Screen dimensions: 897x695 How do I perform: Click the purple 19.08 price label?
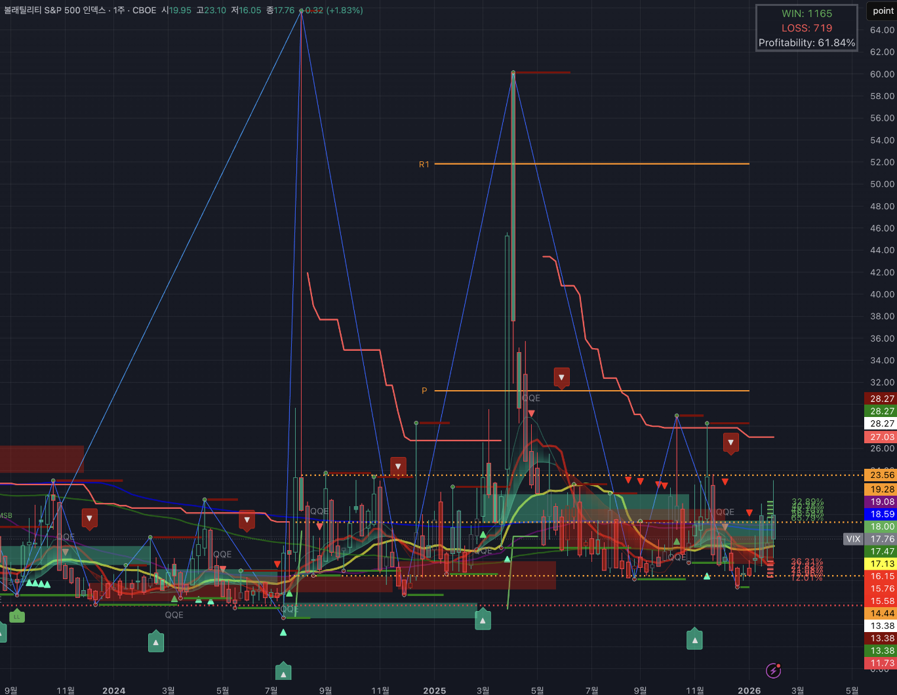(x=880, y=502)
